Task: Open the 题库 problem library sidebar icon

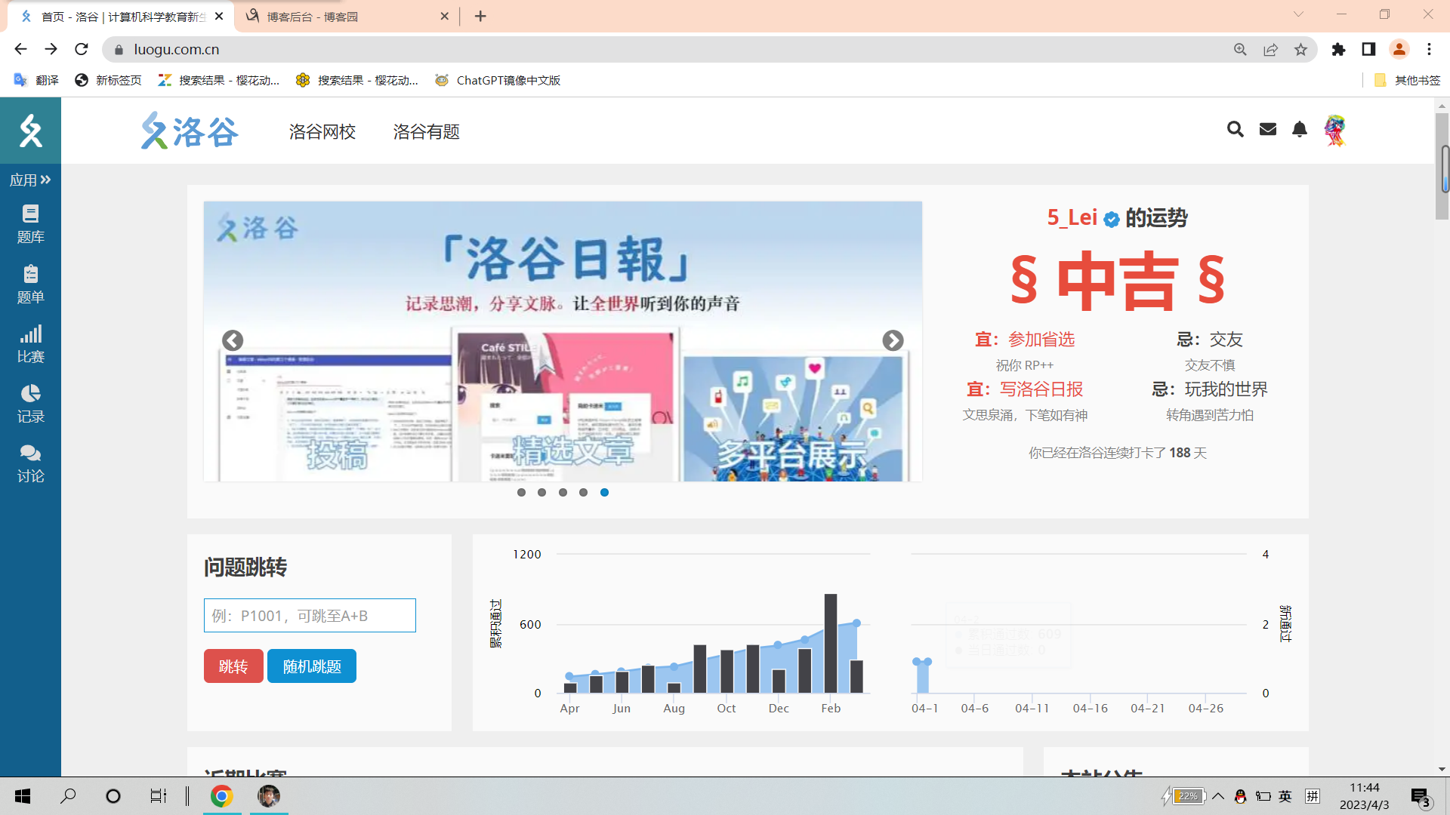Action: [30, 223]
